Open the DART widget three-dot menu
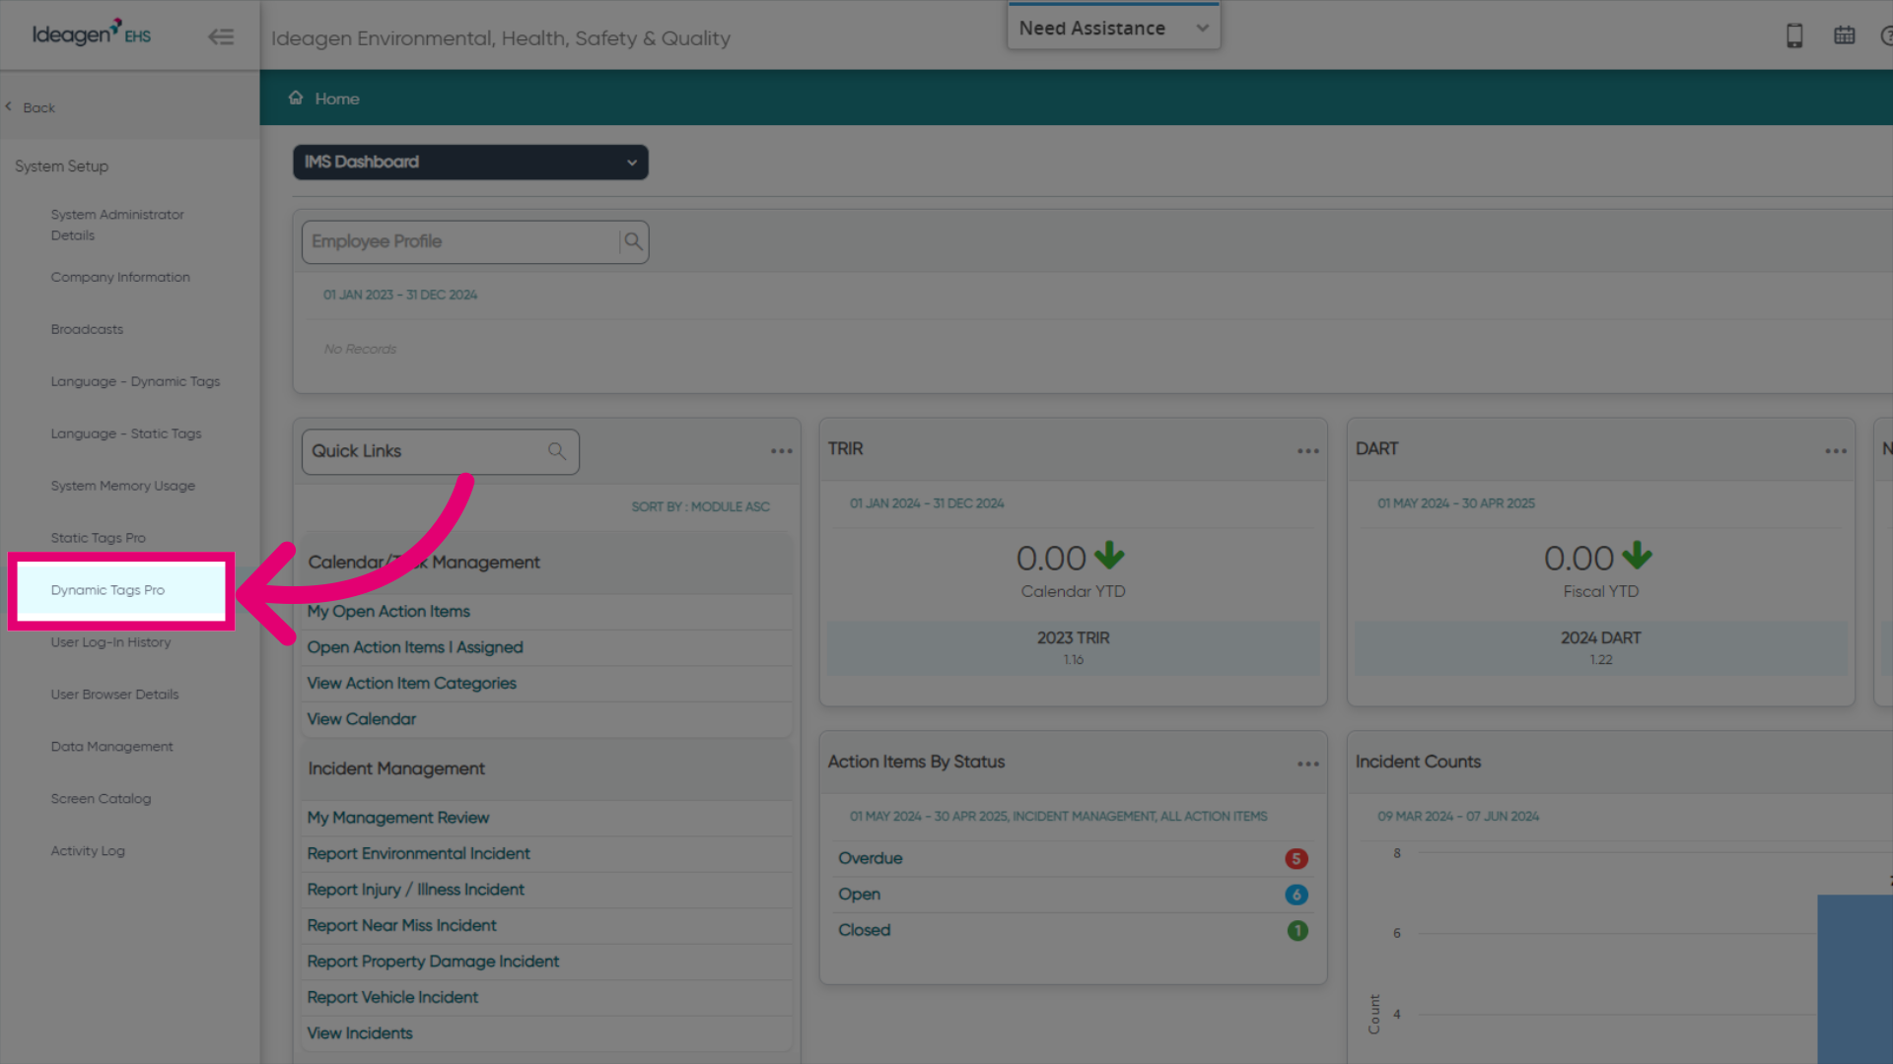This screenshot has height=1064, width=1893. point(1836,451)
